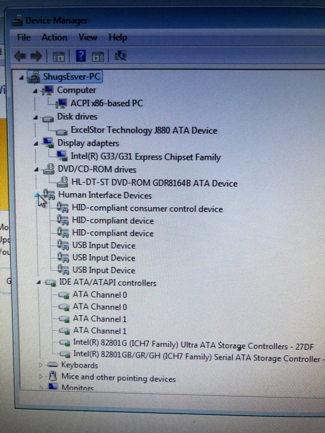The height and width of the screenshot is (433, 325).
Task: Open the Help menu
Action: pos(118,37)
